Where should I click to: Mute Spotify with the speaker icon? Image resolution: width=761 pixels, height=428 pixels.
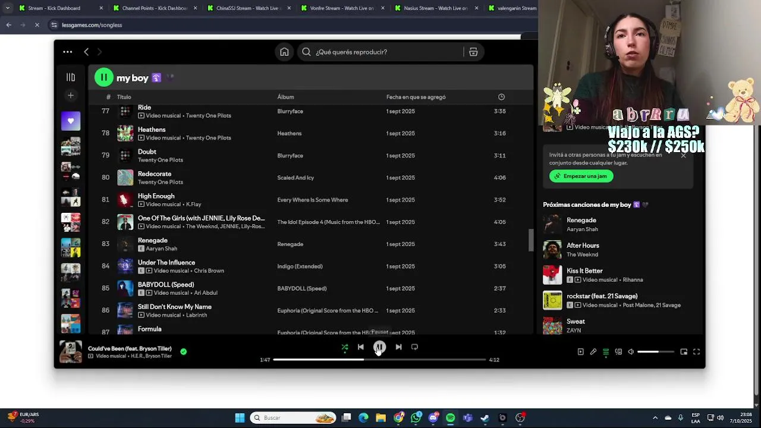coord(631,352)
